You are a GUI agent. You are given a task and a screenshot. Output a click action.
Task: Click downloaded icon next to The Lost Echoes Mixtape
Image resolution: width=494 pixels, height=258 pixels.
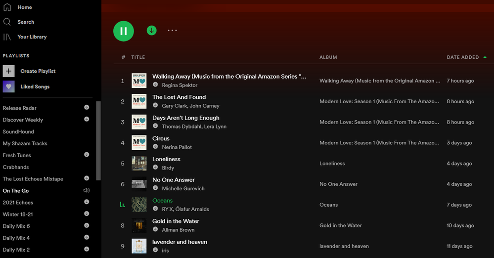point(87,178)
